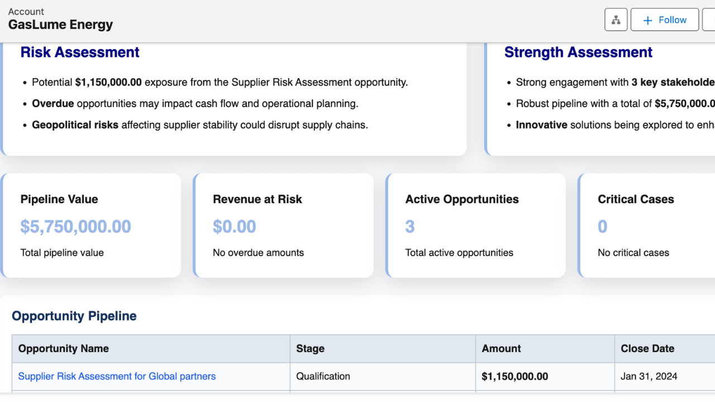The image size is (715, 402).
Task: Select the Jan 31, 2024 close date cell
Action: (649, 376)
